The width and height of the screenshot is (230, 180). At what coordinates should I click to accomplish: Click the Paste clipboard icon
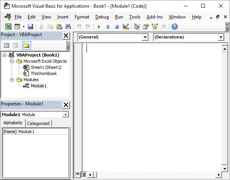point(59,27)
